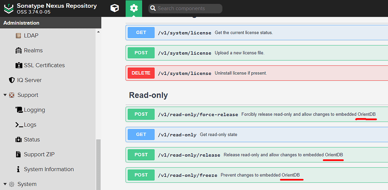Open the Browse cube icon in header
The height and width of the screenshot is (190, 388).
(x=114, y=8)
